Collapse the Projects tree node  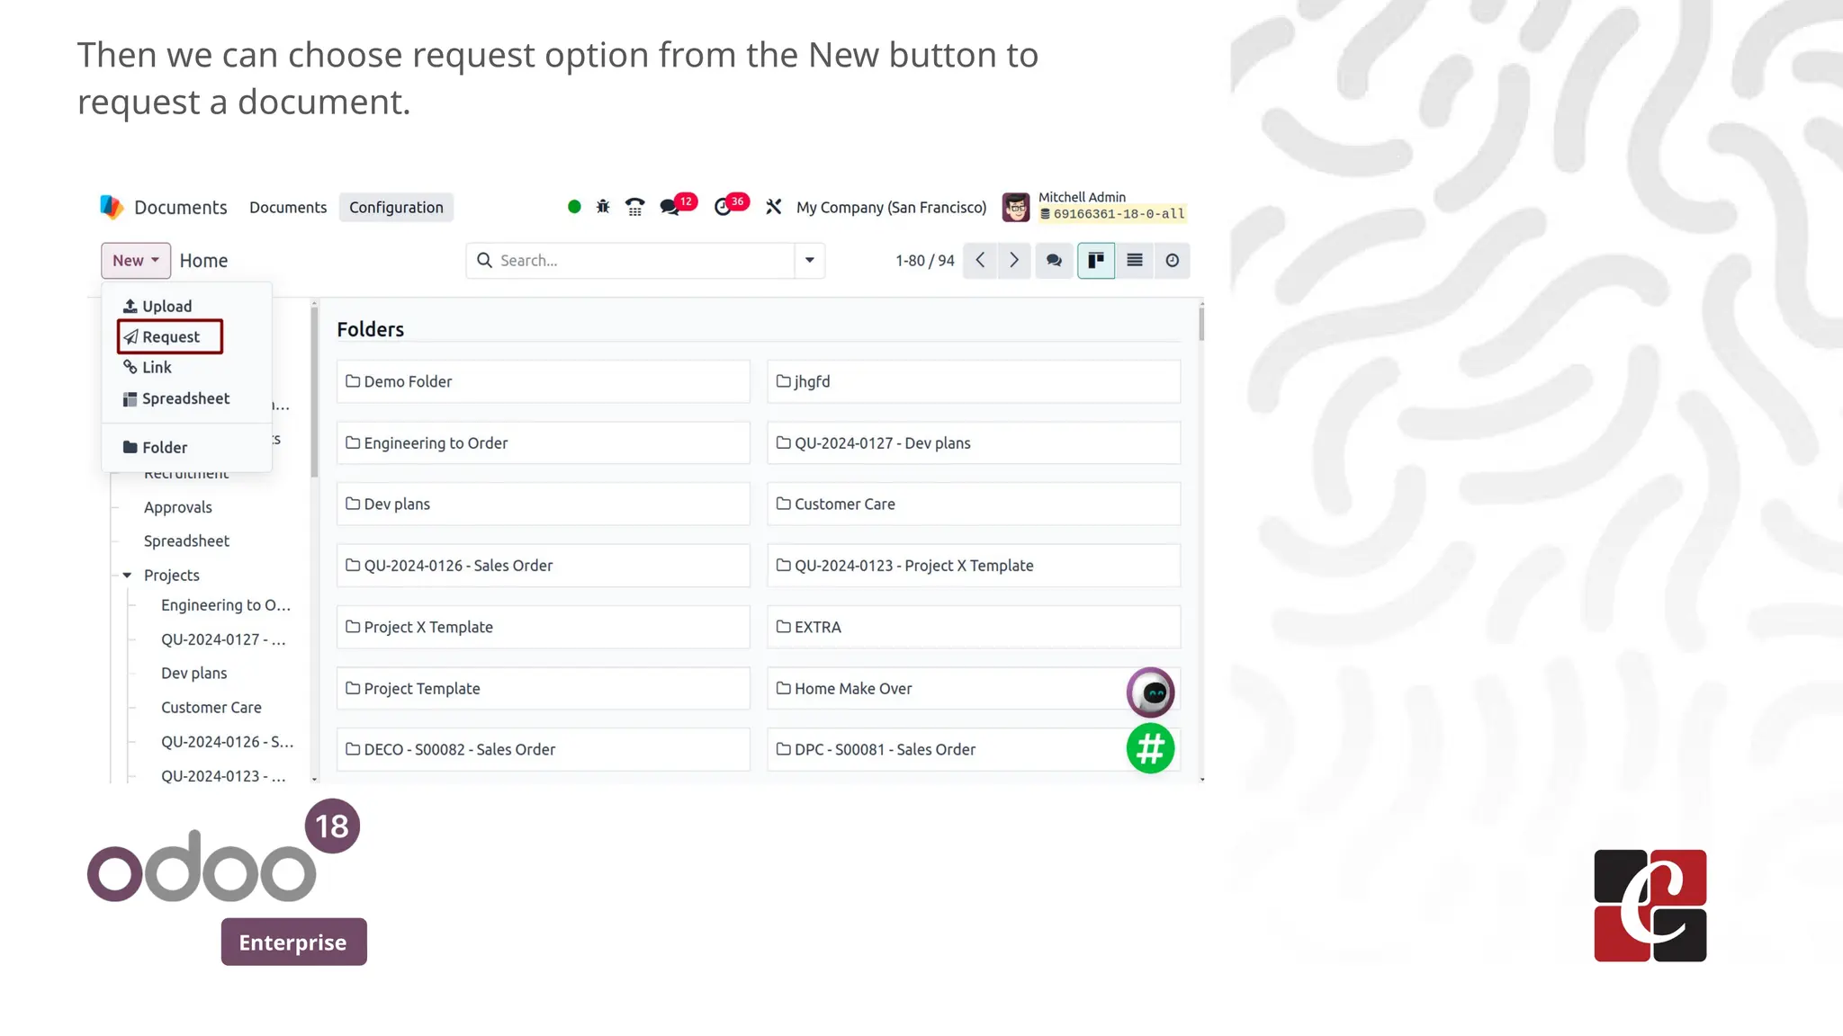[127, 576]
